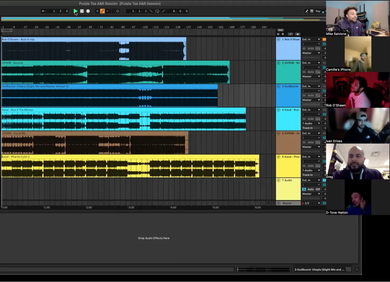Set track 7 Audio monitor to Auto

click(x=311, y=189)
